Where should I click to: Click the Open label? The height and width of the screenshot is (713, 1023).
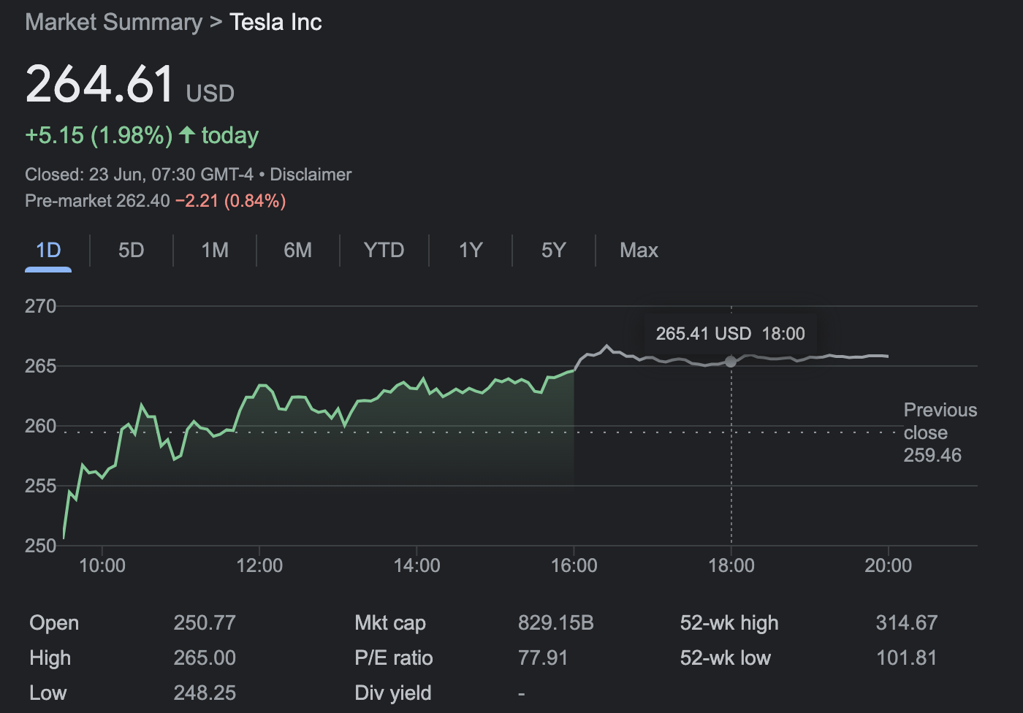click(x=54, y=623)
